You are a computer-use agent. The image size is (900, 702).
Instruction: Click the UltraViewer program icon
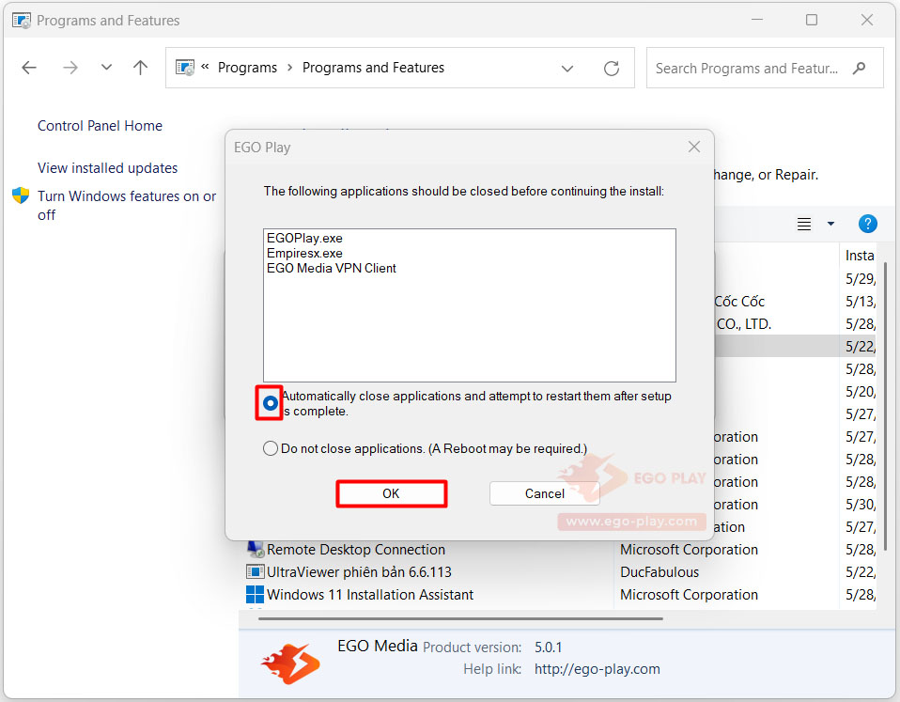point(255,571)
